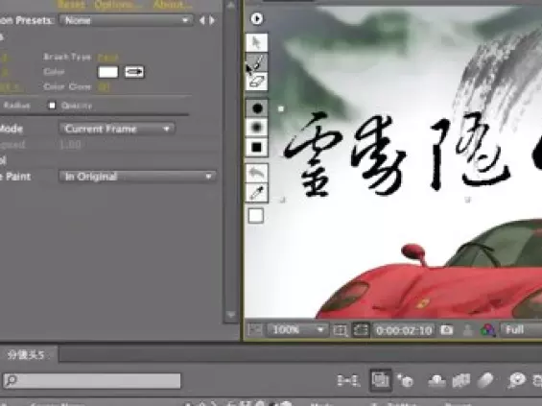The width and height of the screenshot is (542, 406).
Task: Pick the soft round brush shape
Action: [x=256, y=128]
